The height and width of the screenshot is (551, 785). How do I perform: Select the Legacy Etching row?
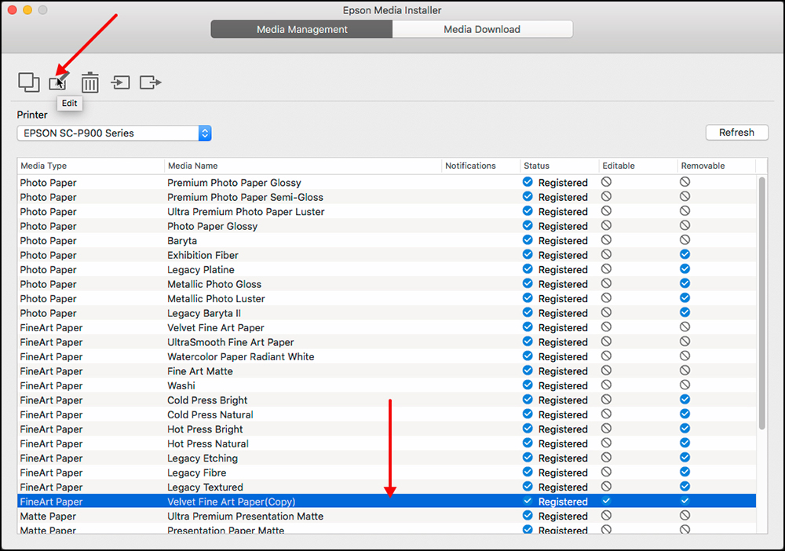pyautogui.click(x=386, y=458)
